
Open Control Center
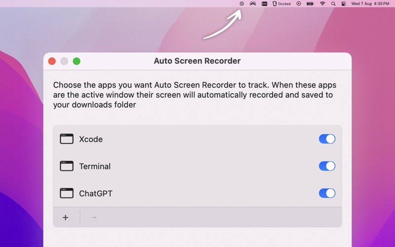[x=343, y=4]
